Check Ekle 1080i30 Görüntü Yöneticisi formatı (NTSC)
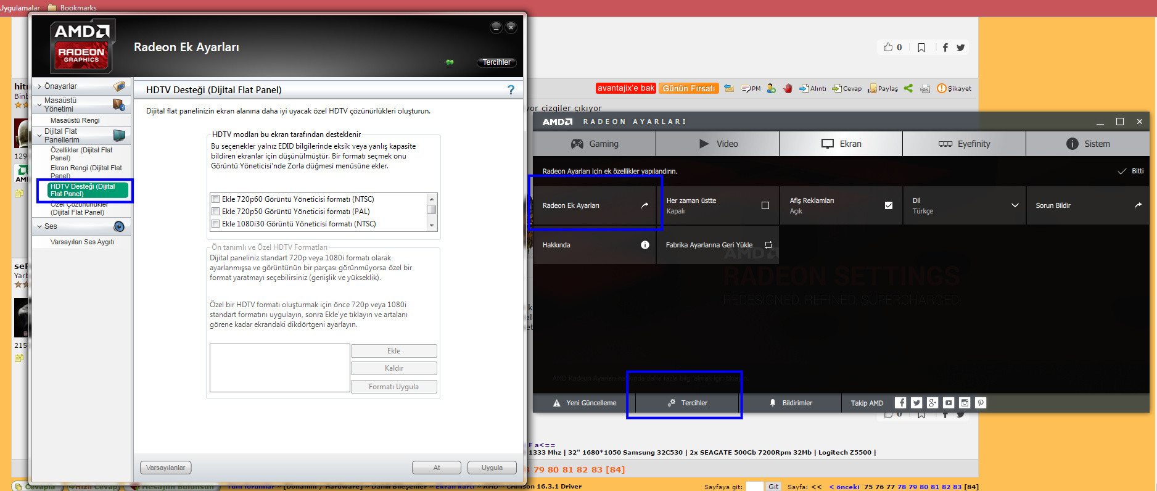1157x491 pixels. [215, 224]
